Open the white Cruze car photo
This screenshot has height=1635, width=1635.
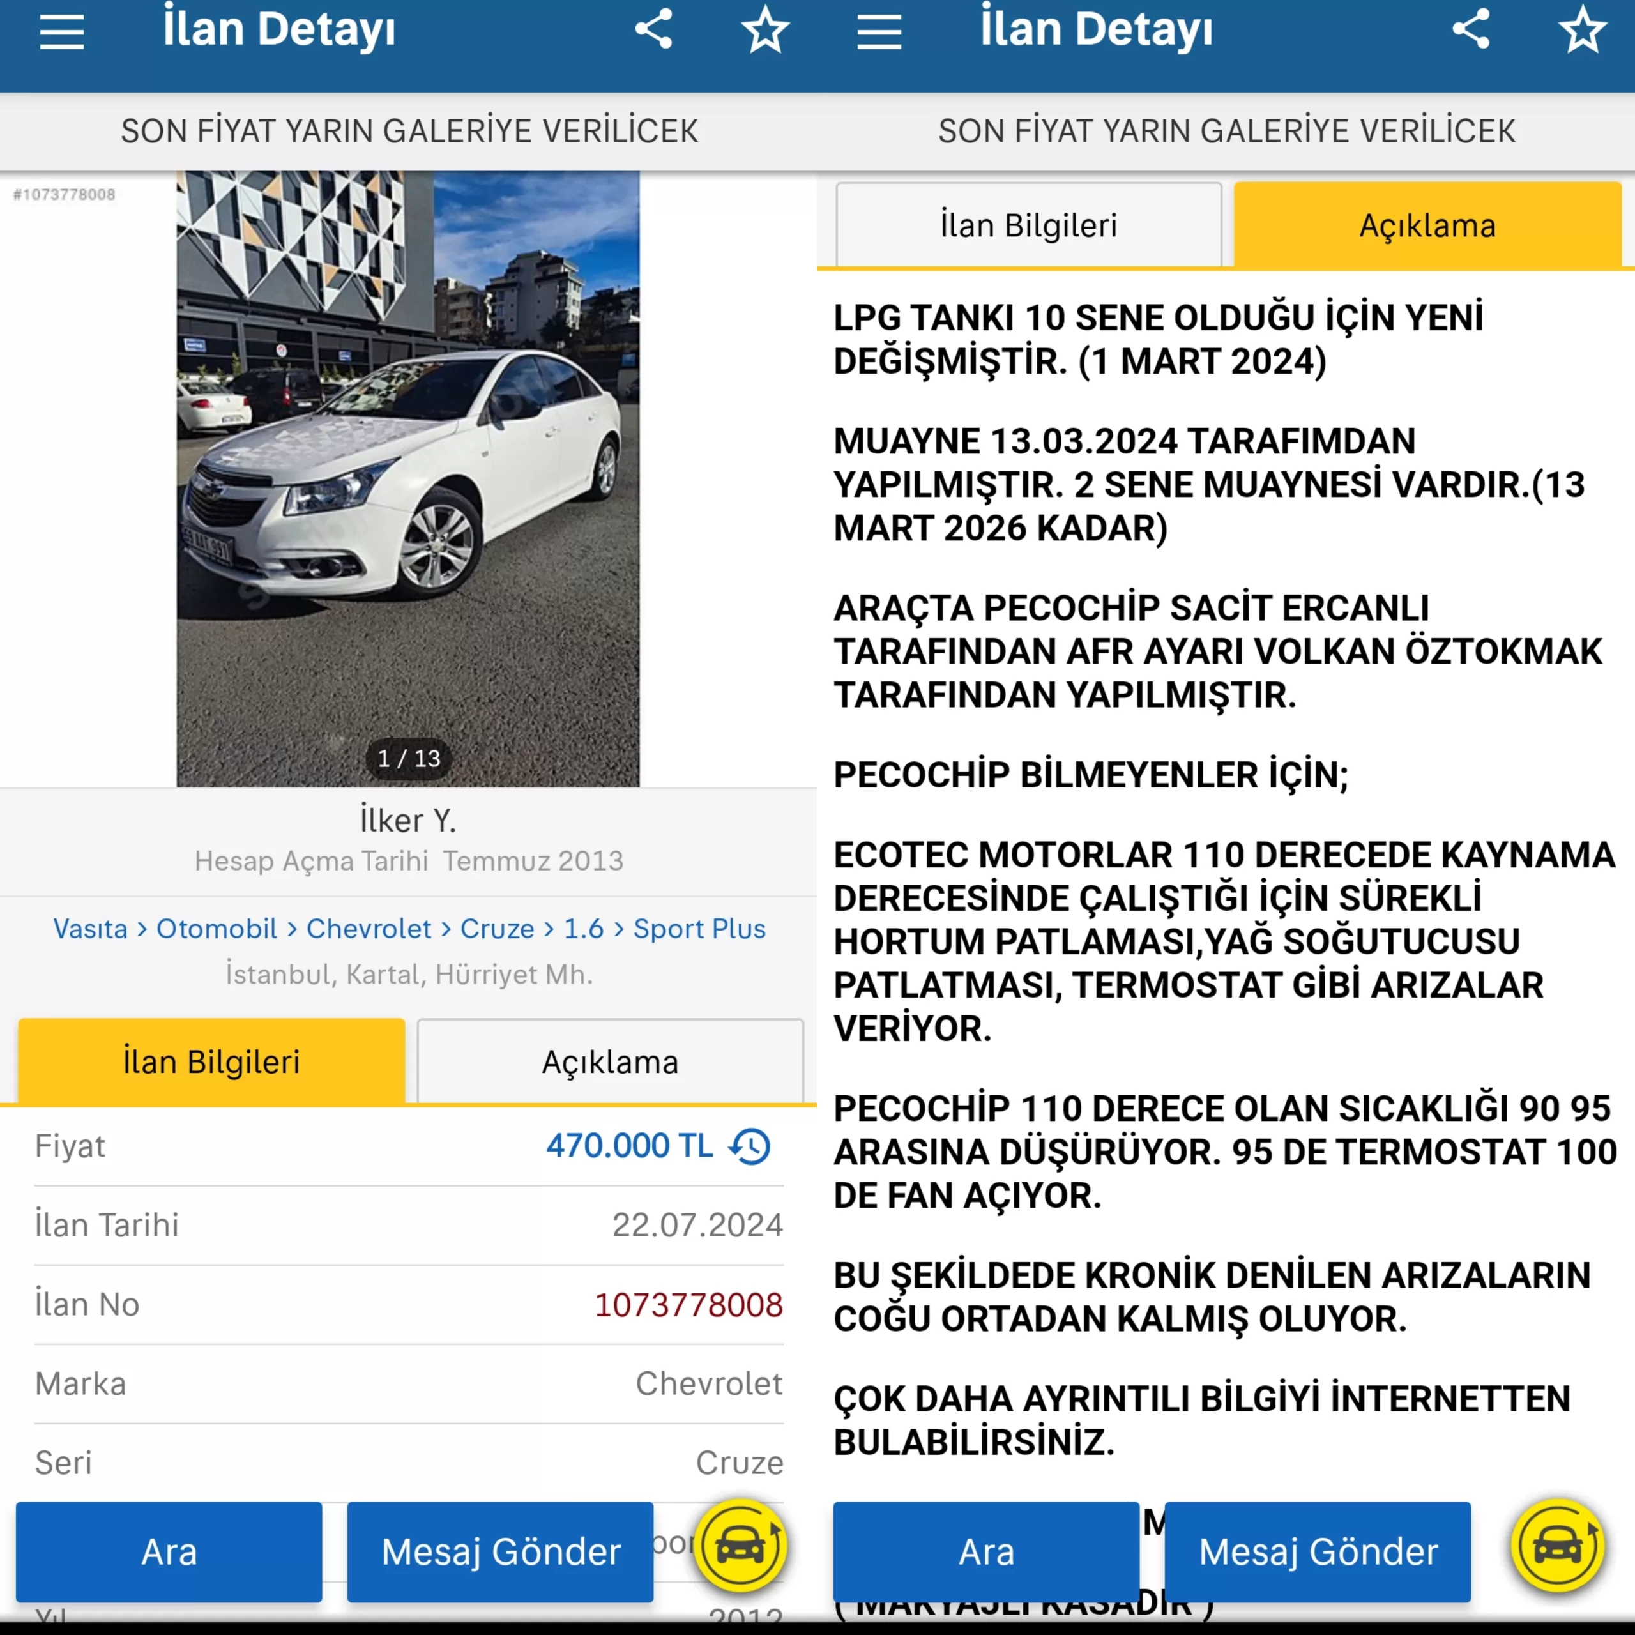(408, 479)
